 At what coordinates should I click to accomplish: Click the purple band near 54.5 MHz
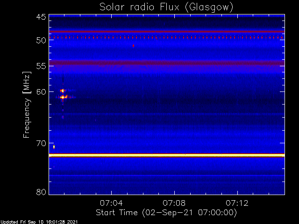(x=167, y=63)
